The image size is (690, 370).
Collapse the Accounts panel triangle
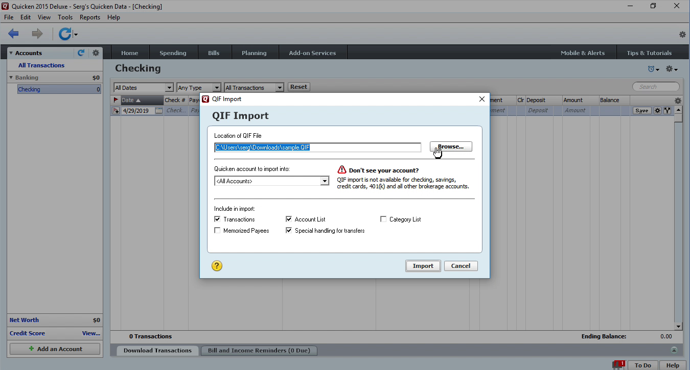(11, 53)
